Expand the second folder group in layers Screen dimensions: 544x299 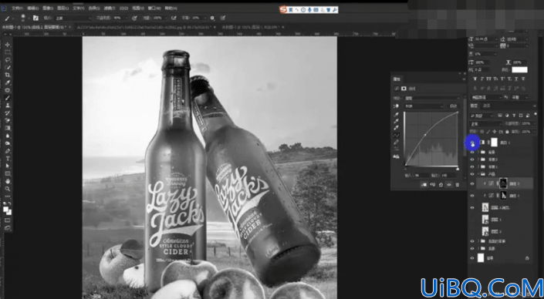click(478, 160)
